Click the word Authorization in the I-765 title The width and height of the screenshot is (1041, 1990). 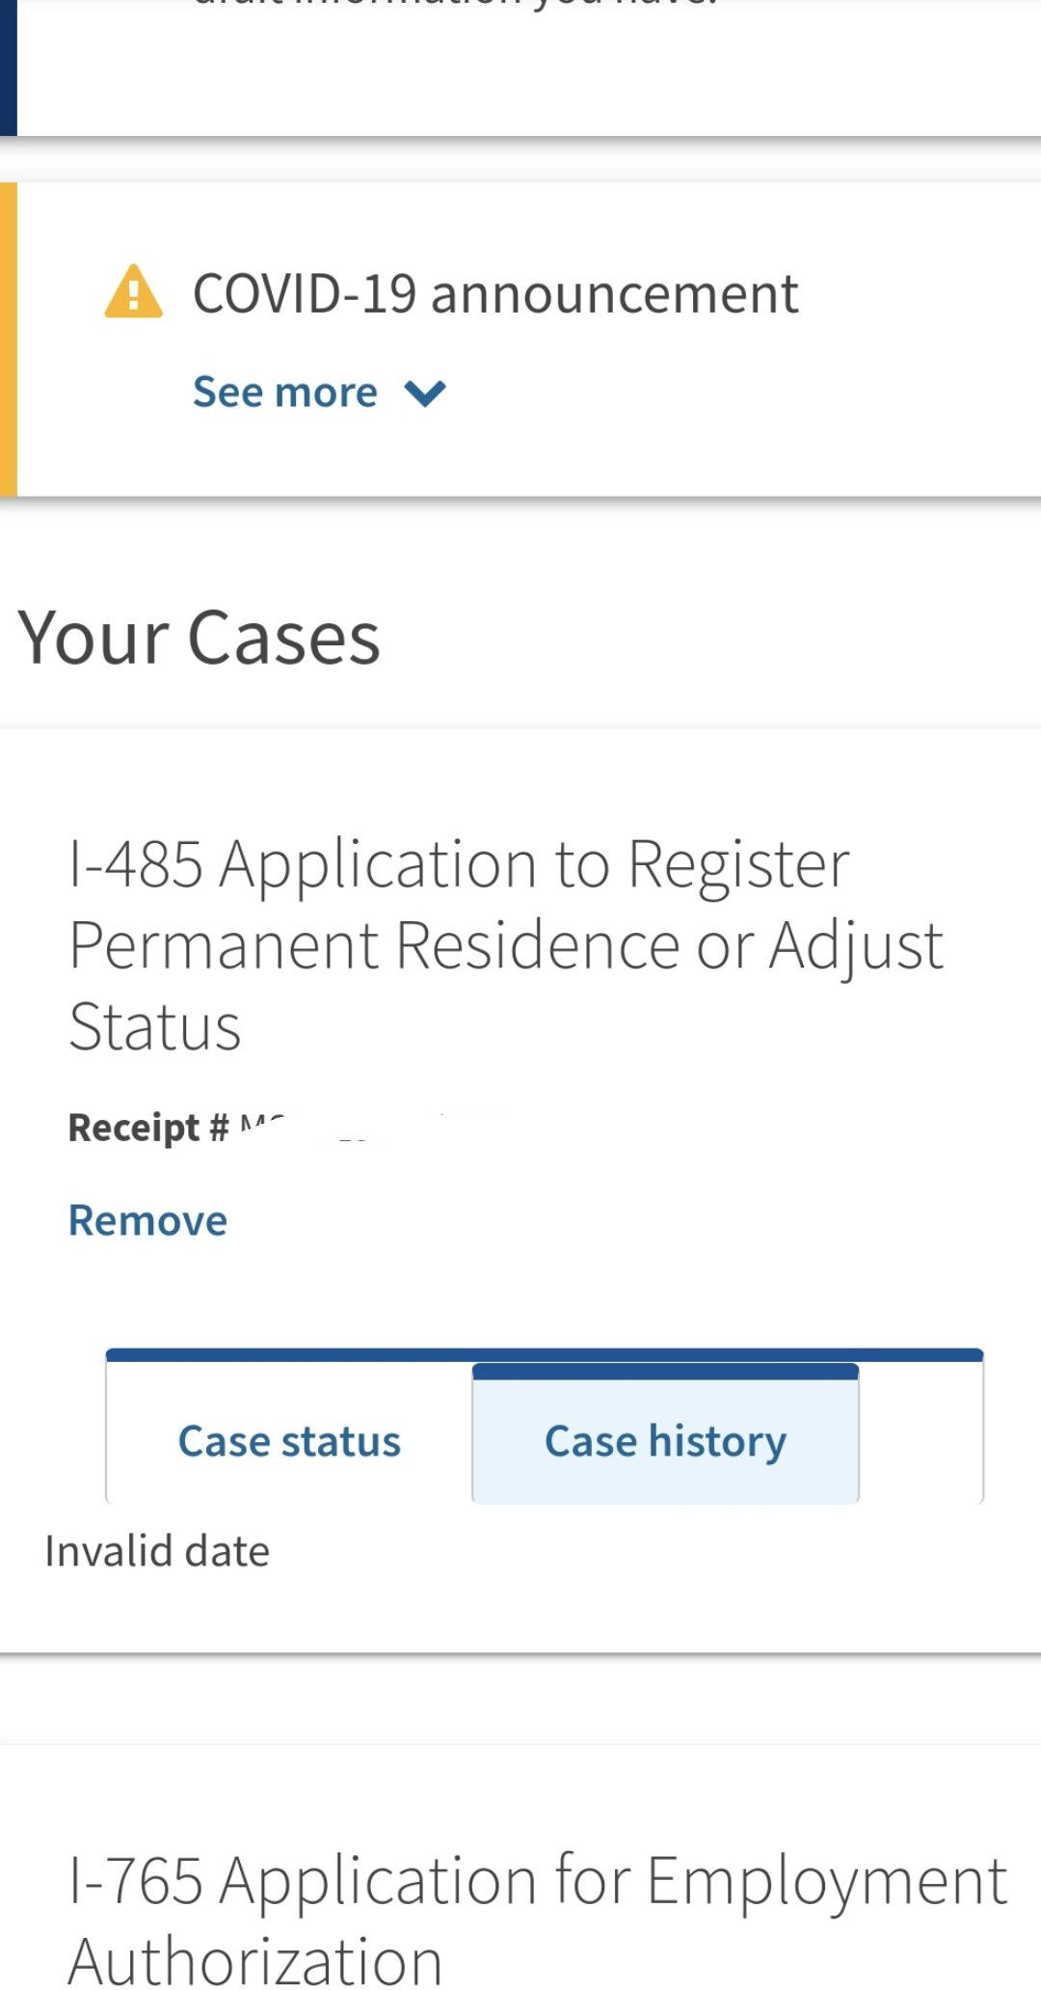pos(255,1961)
